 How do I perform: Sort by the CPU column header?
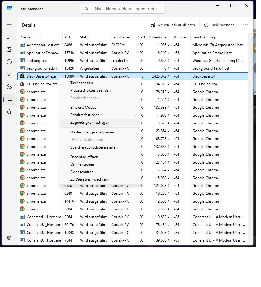pos(141,37)
